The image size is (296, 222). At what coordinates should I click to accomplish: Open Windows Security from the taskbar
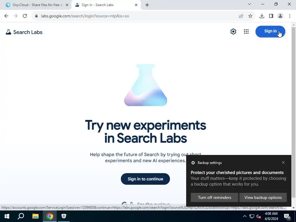click(64, 216)
